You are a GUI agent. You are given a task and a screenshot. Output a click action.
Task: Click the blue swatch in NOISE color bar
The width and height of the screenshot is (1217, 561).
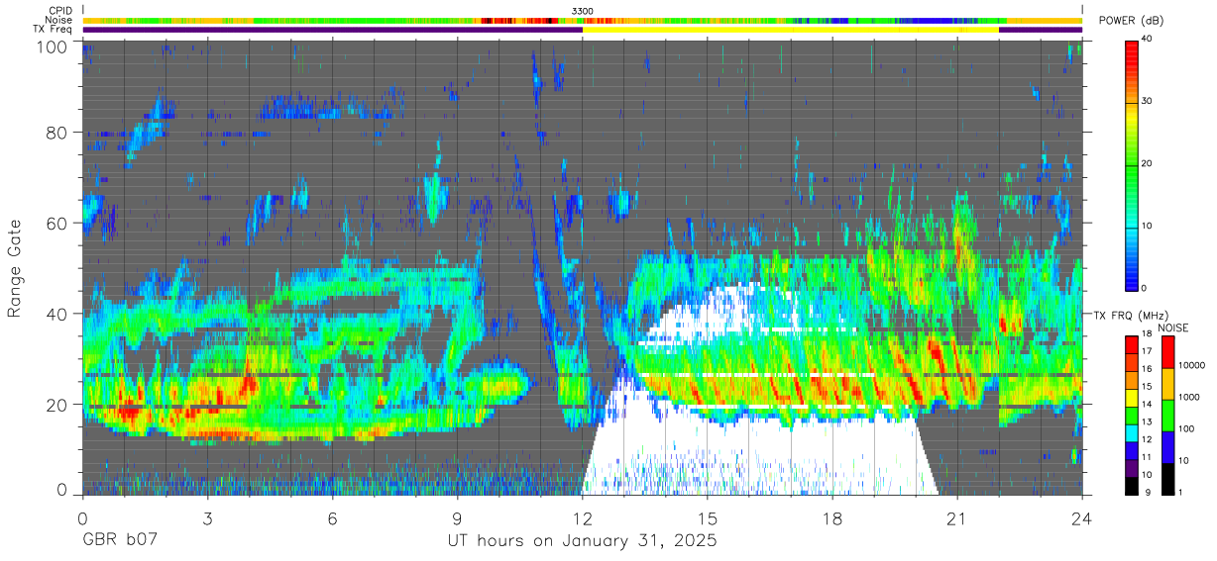pos(1167,447)
